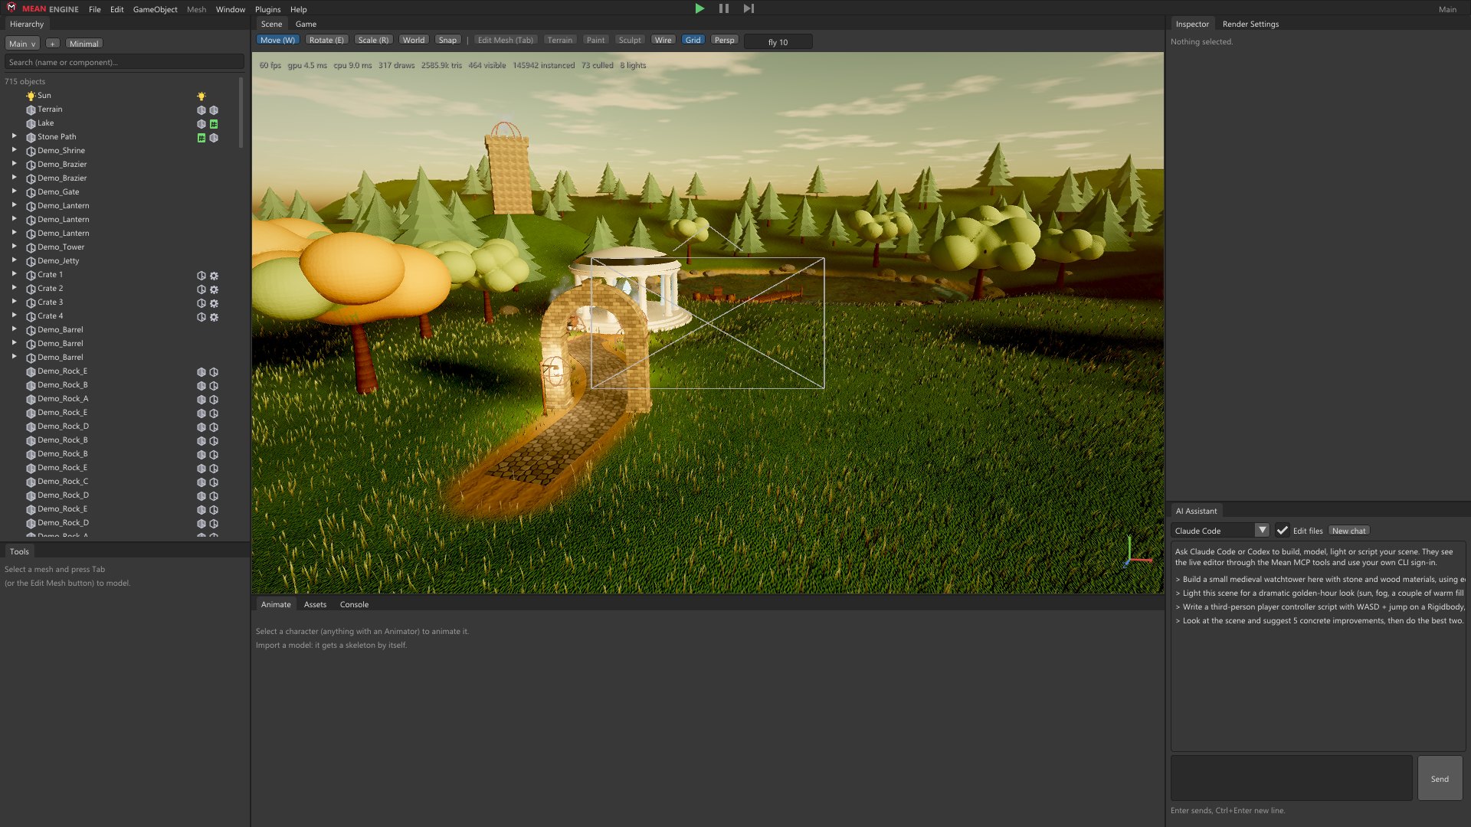Image resolution: width=1471 pixels, height=827 pixels.
Task: Start Play mode with the green play icon
Action: coord(699,8)
